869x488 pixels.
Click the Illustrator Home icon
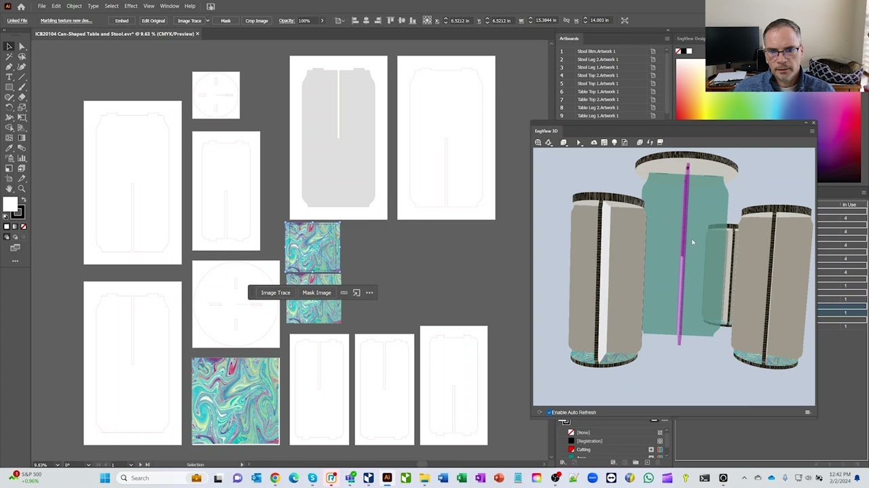tap(21, 6)
